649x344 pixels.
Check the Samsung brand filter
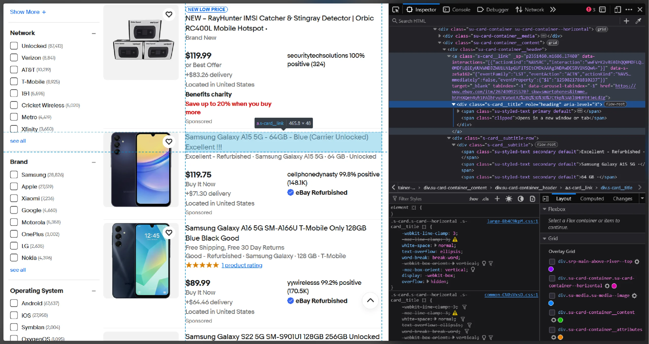click(x=14, y=174)
